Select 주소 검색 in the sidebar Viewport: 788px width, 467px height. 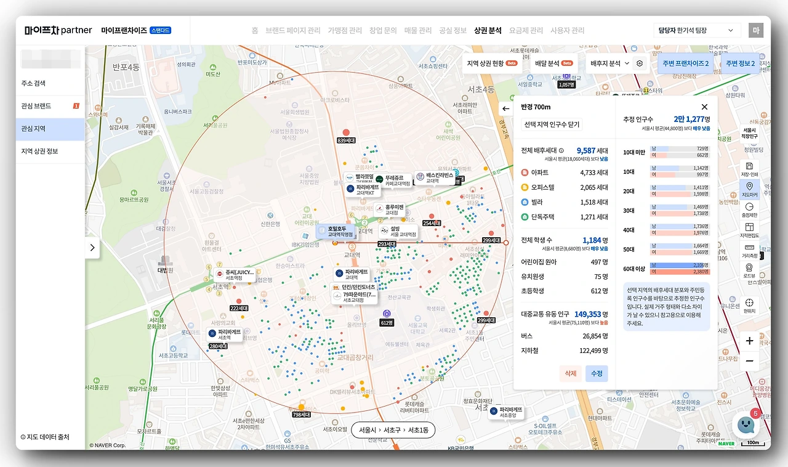pyautogui.click(x=50, y=83)
